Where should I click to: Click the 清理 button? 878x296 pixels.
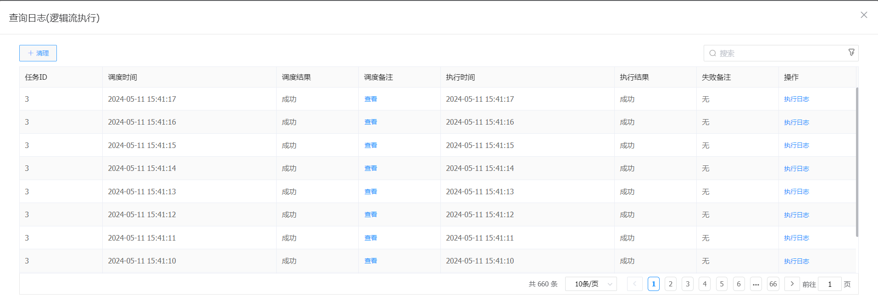(38, 53)
